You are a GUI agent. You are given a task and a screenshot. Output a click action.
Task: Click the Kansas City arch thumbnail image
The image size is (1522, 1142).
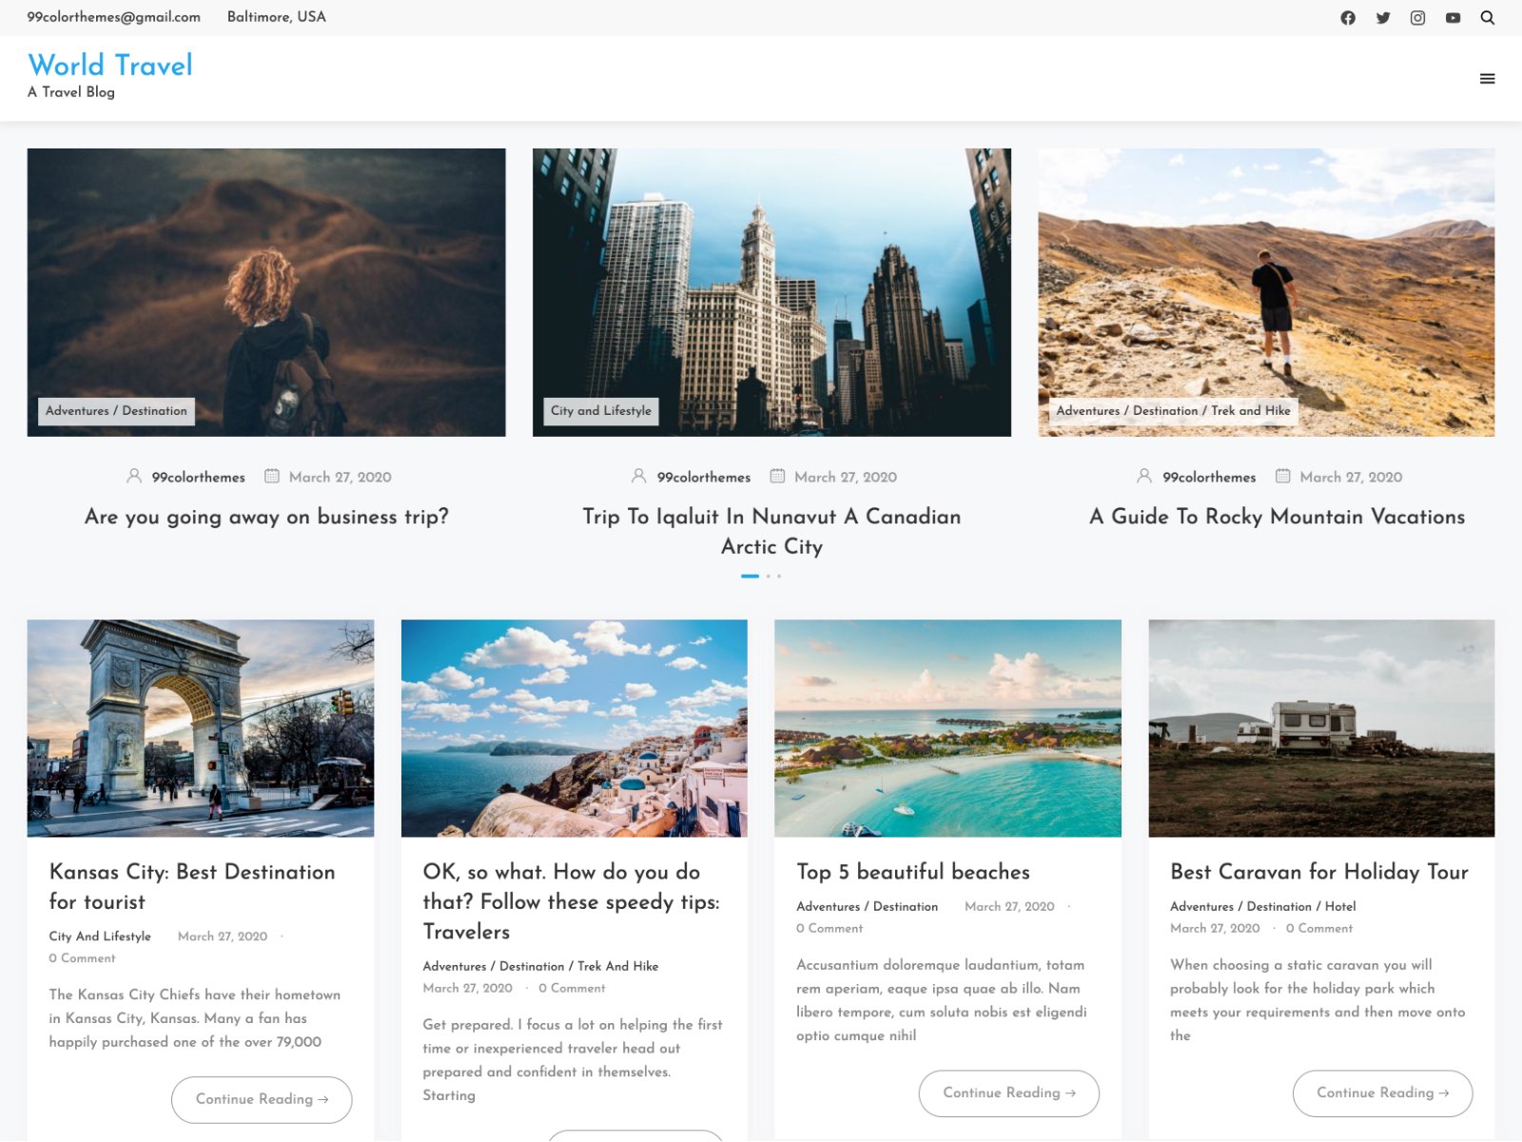[x=201, y=728]
